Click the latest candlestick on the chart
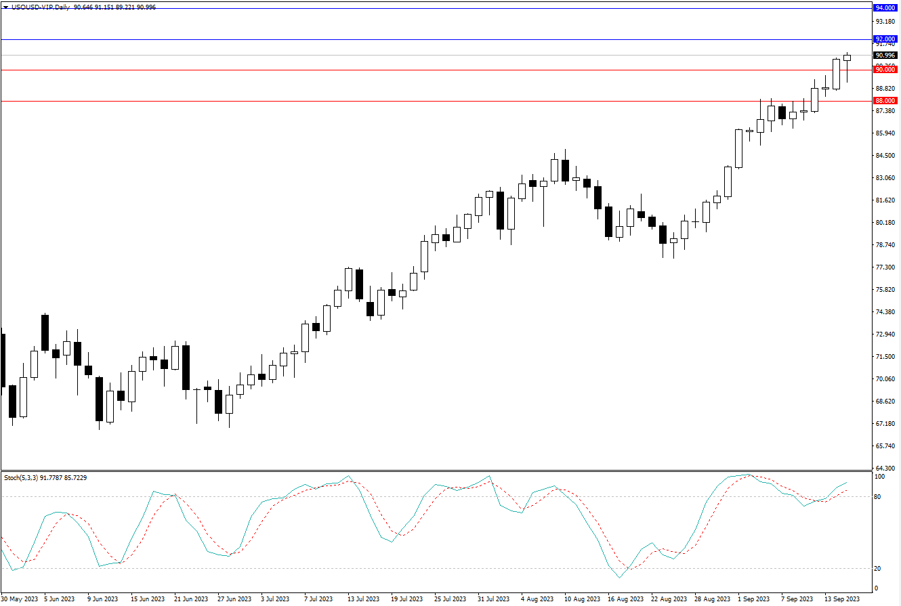Viewport: 901px width, 606px height. tap(847, 58)
